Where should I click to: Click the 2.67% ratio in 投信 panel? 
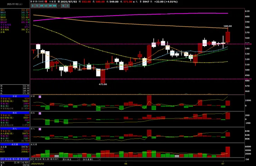pyautogui.click(x=26, y=125)
